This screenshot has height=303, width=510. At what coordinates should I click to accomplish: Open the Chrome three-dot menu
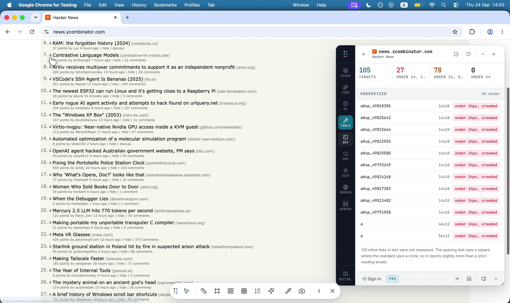(502, 32)
